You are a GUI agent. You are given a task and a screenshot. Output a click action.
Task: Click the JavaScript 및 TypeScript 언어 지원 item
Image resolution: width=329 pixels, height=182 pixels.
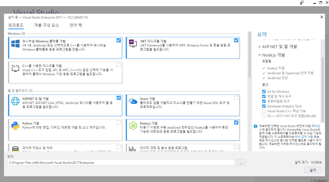click(290, 73)
